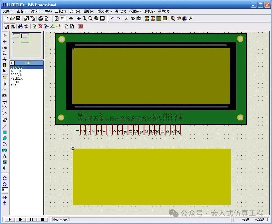Click the Zoom out magnifier icon
This screenshot has height=224, width=272.
pyautogui.click(x=90, y=18)
